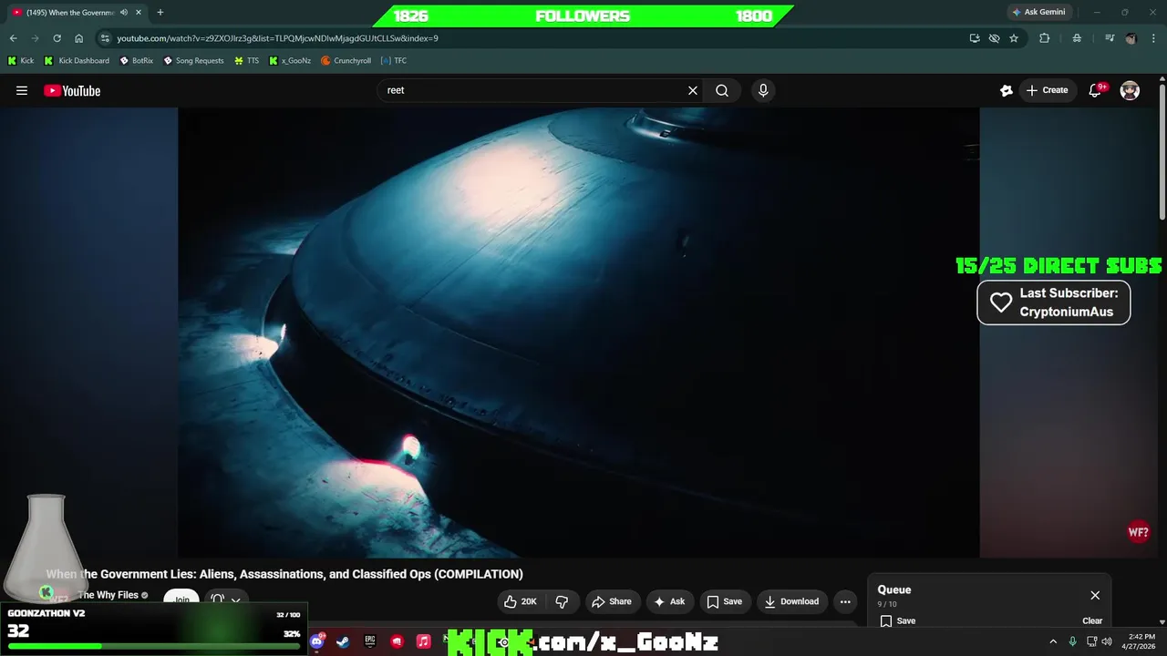Go forward with browser forward arrow

pos(36,38)
